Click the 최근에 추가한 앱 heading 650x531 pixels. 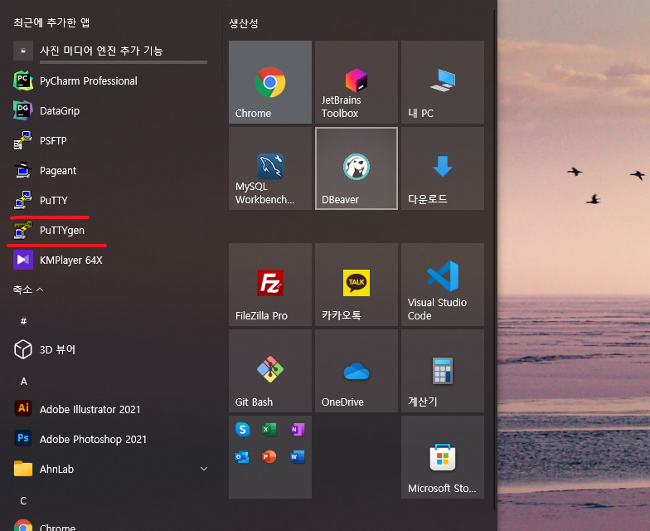51,22
